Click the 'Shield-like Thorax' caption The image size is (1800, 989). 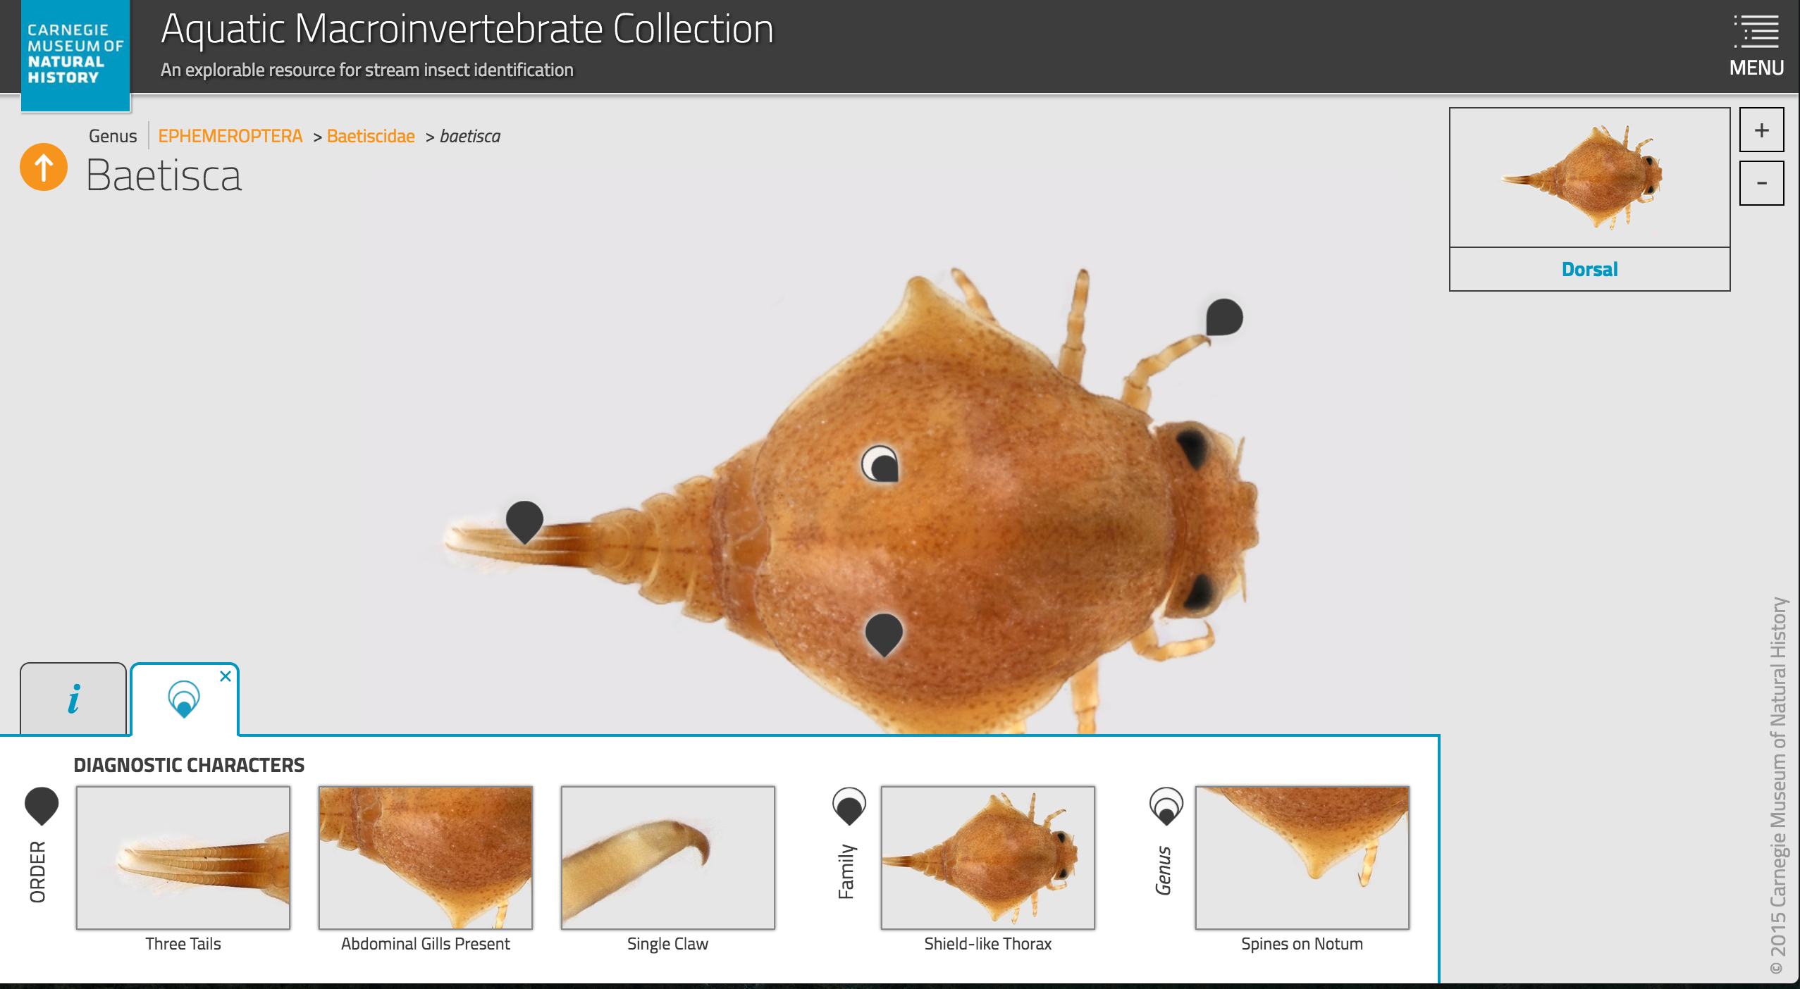988,944
